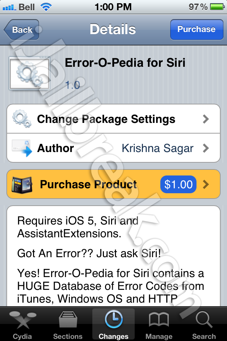Open Author row chevron arrow
227x341 pixels.
(x=205, y=148)
